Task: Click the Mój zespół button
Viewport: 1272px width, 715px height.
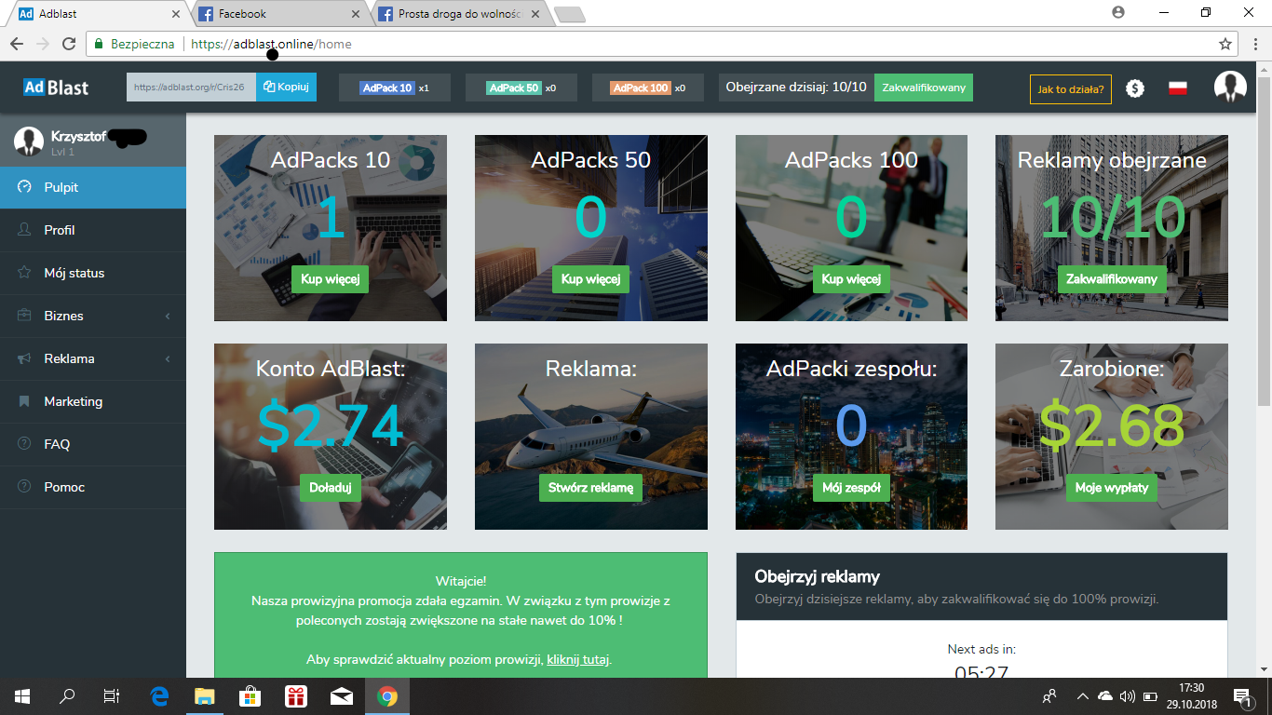Action: 851,488
